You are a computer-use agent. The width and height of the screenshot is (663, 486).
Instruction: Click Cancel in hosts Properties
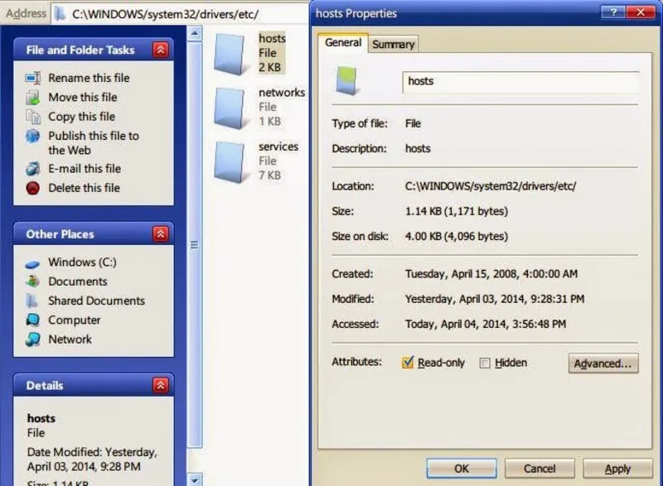[540, 469]
